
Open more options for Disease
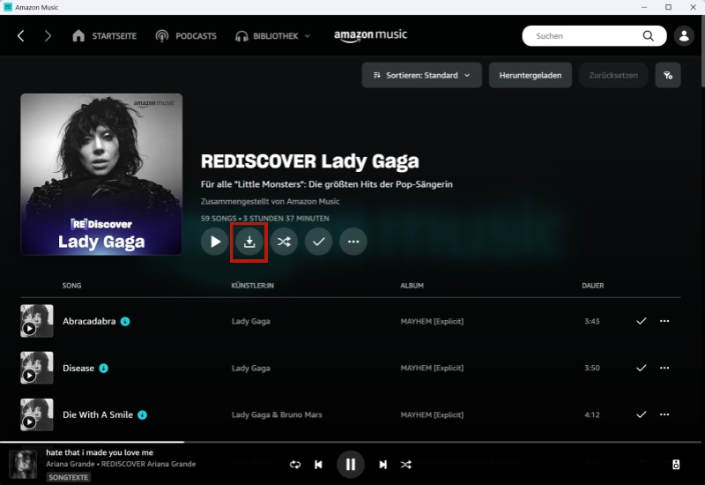tap(664, 368)
